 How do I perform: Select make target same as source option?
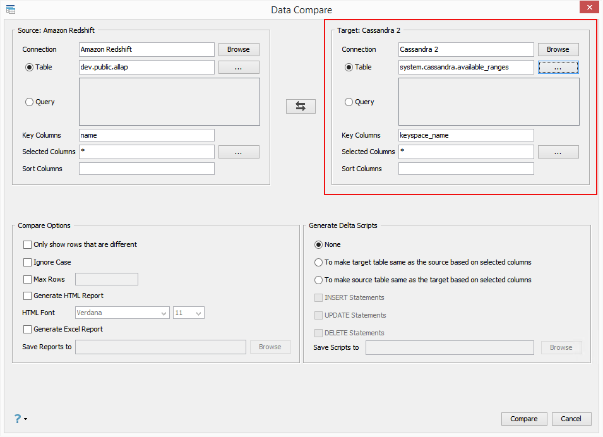coord(319,262)
